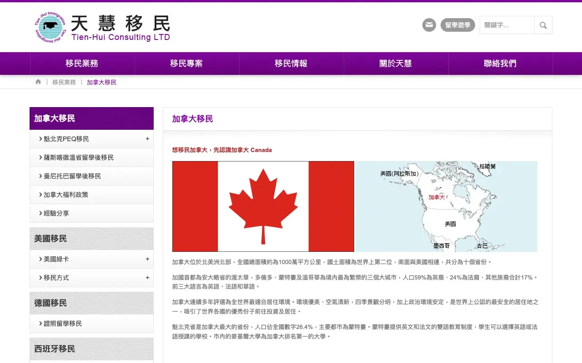Click the 加拿大移民 sidebar header

coord(91,118)
